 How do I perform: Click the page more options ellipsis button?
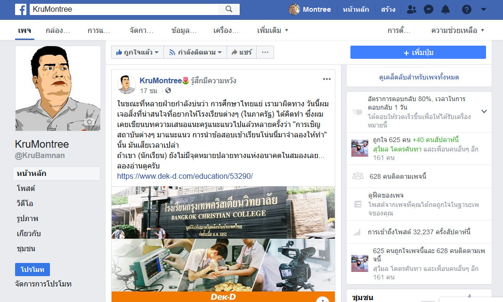point(265,52)
